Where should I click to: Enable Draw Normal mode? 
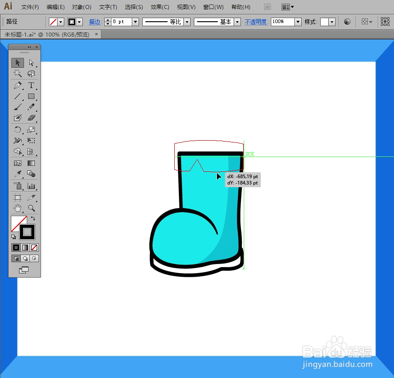(x=16, y=258)
